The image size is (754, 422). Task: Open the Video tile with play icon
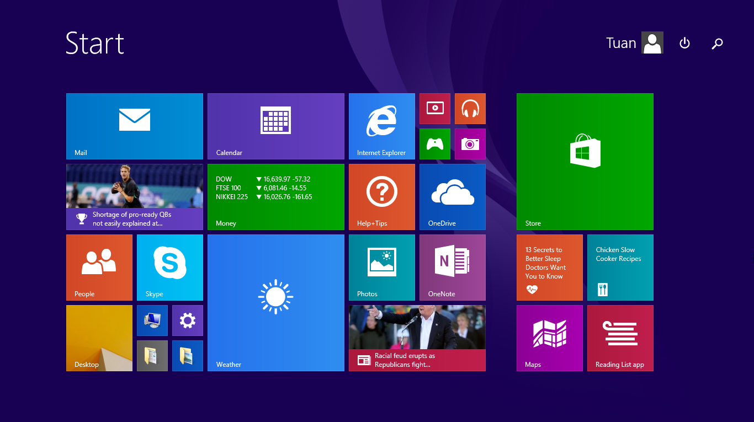pyautogui.click(x=435, y=109)
